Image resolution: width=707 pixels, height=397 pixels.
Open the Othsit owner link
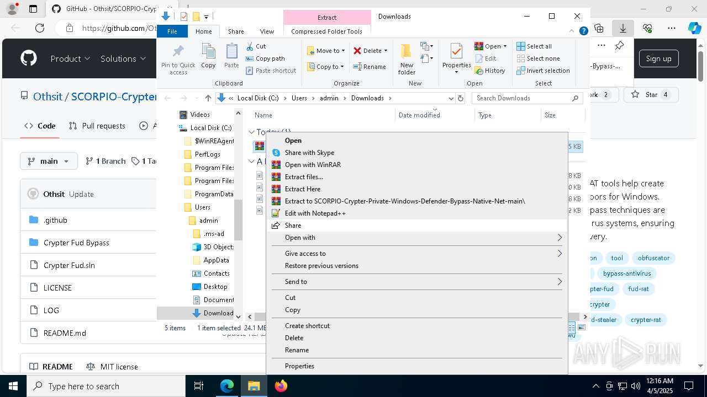click(48, 96)
